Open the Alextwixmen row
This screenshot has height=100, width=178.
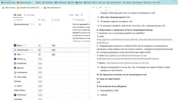coord(23,50)
